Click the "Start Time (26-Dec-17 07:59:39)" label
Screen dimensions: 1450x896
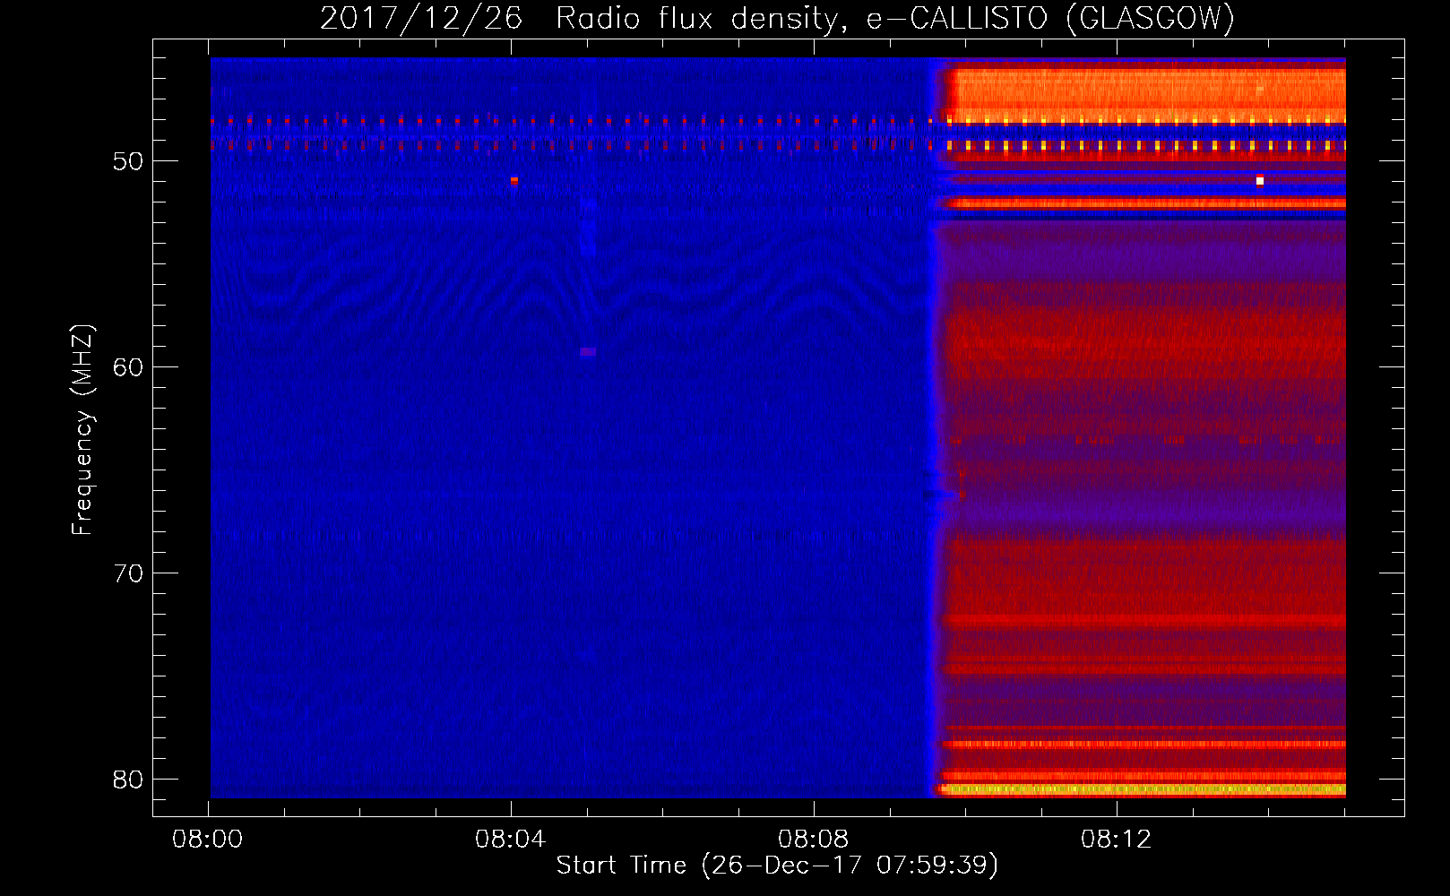777,866
